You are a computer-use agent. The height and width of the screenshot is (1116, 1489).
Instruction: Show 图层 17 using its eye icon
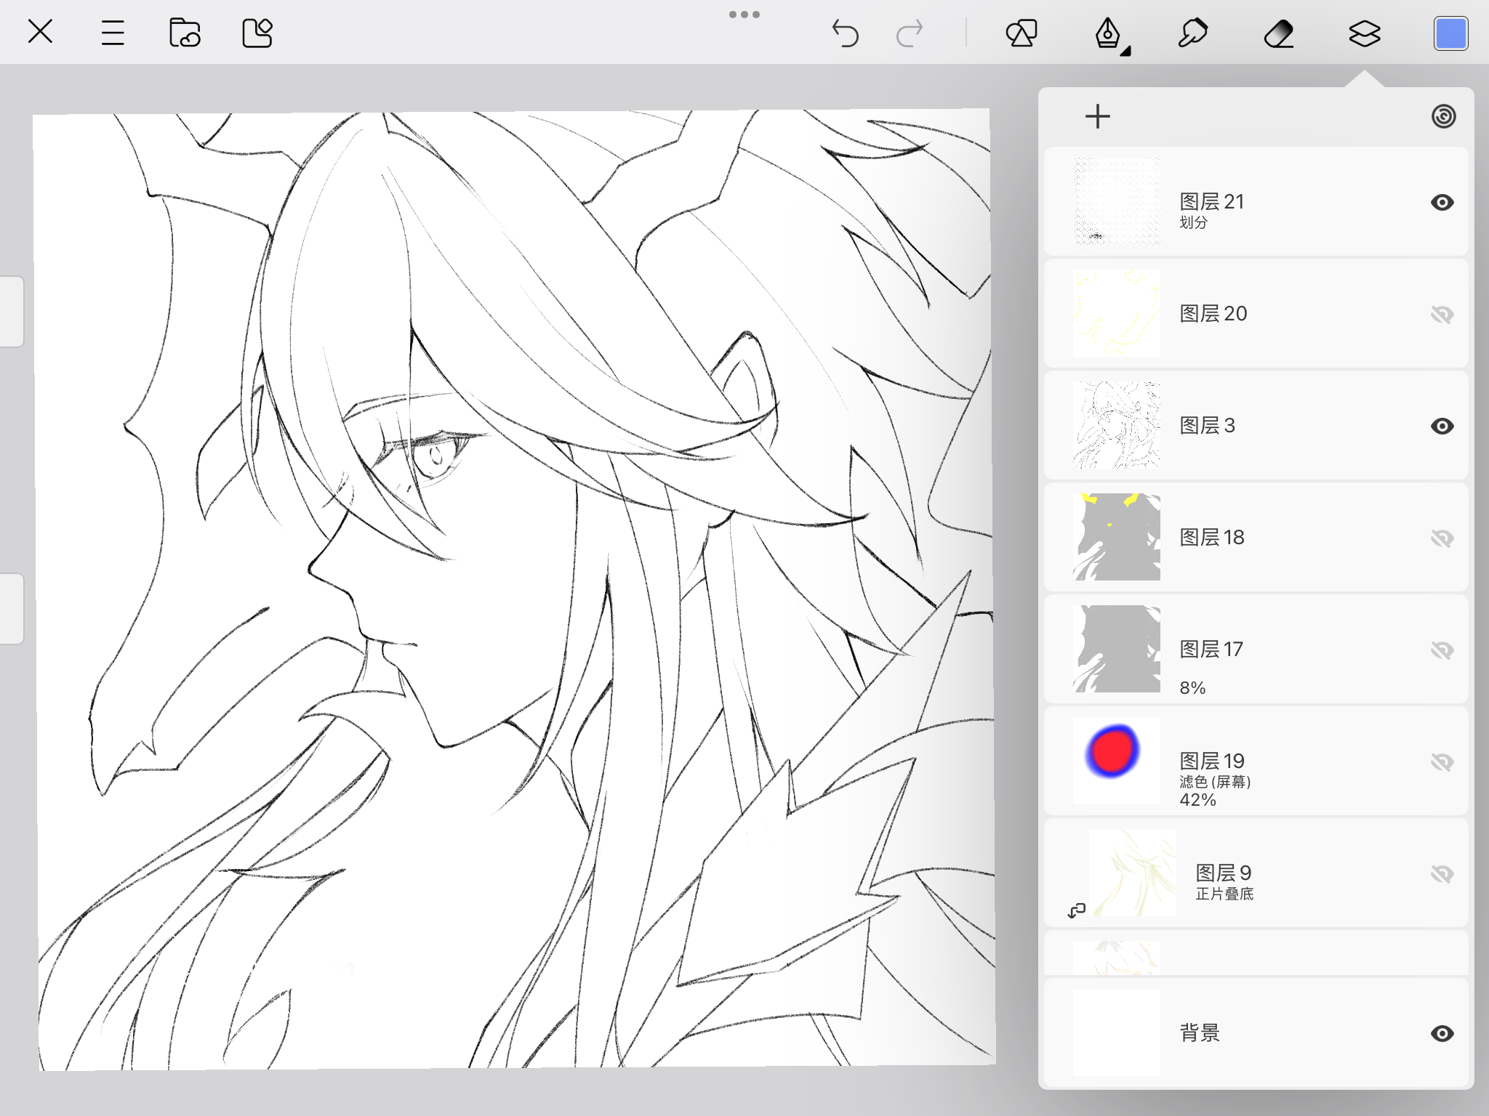[1442, 650]
